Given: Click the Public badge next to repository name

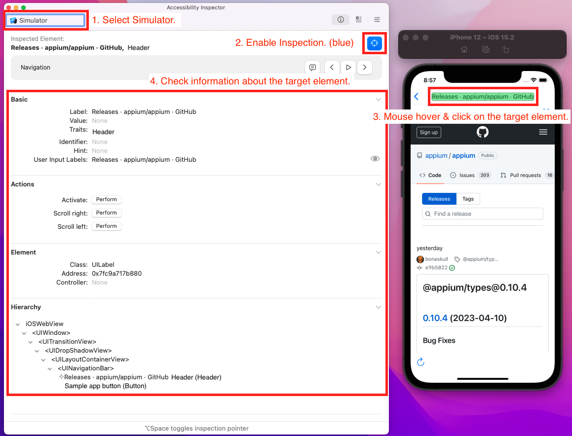Looking at the screenshot, I should 488,156.
